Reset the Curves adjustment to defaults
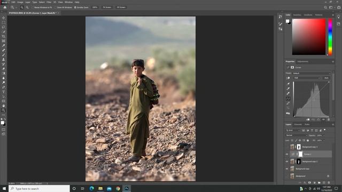The height and width of the screenshot is (192, 342). click(x=318, y=119)
